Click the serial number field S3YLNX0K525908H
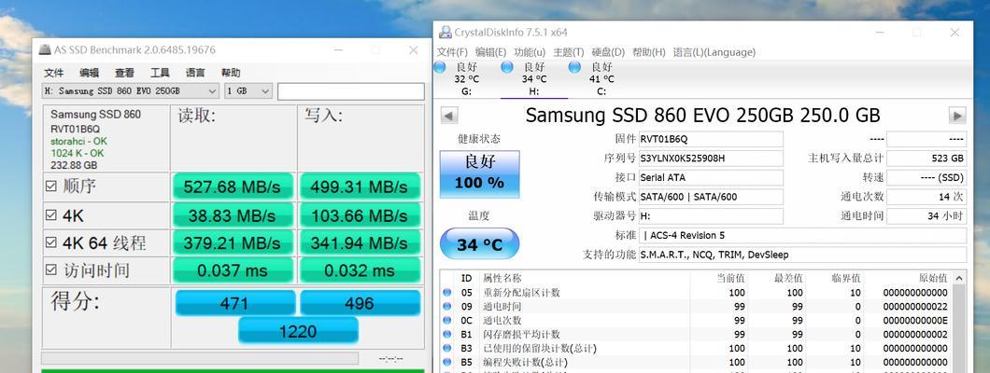This screenshot has width=990, height=373. pyautogui.click(x=711, y=159)
